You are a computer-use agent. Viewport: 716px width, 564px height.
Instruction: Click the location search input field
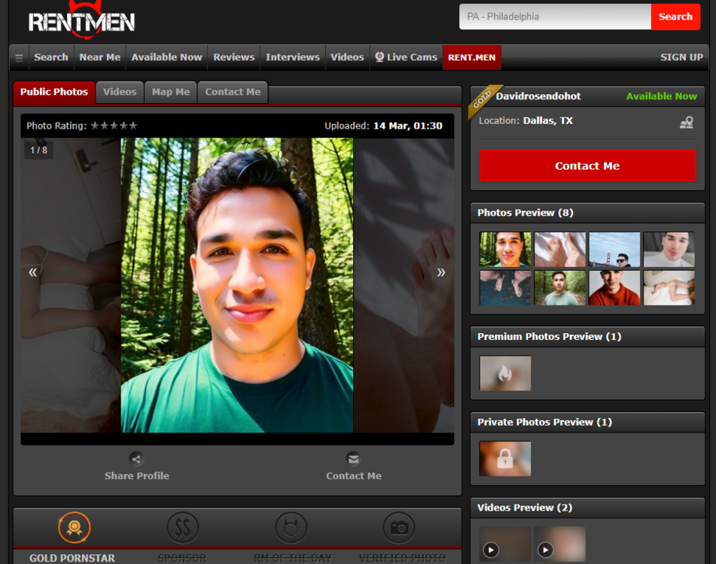[x=555, y=17]
